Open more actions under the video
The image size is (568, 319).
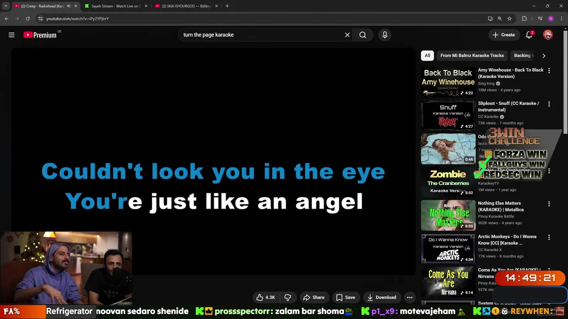(x=410, y=298)
